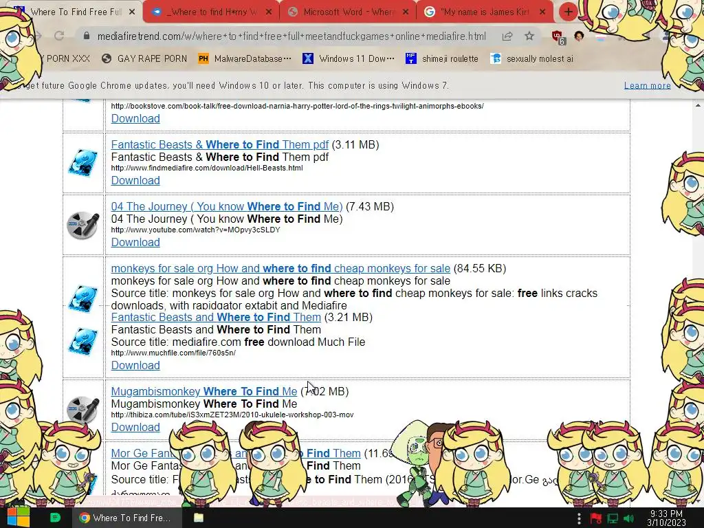This screenshot has height=528, width=704.
Task: Open File Explorer from the taskbar
Action: tap(199, 518)
